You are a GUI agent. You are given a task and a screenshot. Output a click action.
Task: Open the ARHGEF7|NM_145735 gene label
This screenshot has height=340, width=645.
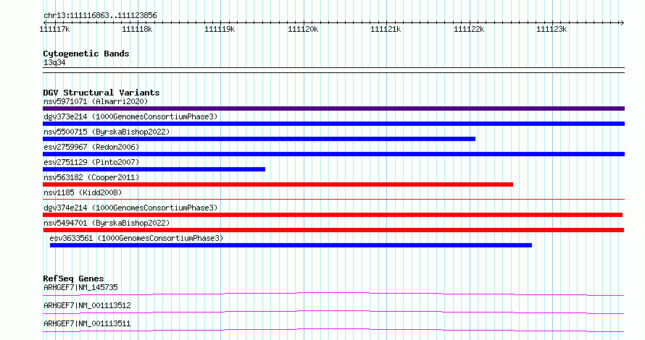[80, 287]
